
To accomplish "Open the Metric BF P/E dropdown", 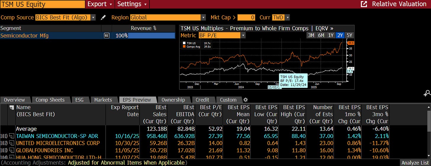I will (x=222, y=35).
